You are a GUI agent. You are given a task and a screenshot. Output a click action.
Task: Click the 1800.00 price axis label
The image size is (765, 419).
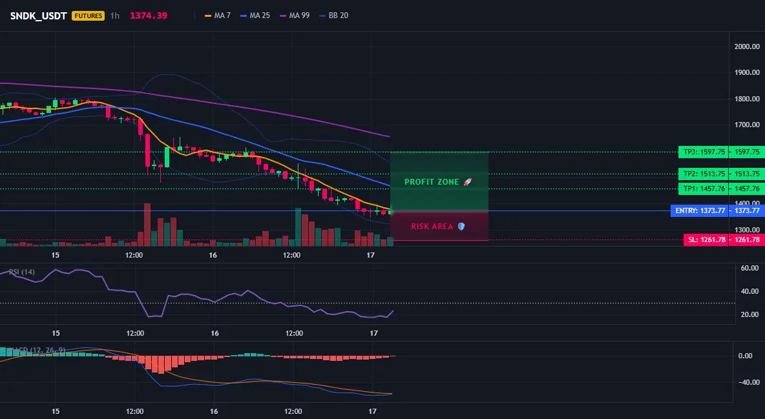click(747, 99)
